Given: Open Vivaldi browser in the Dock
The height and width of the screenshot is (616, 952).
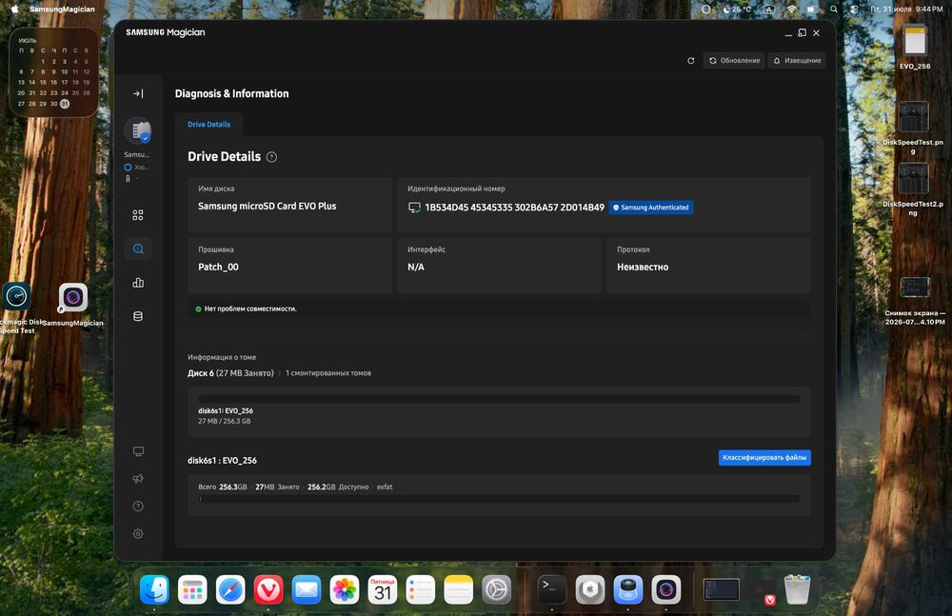Looking at the screenshot, I should [268, 589].
